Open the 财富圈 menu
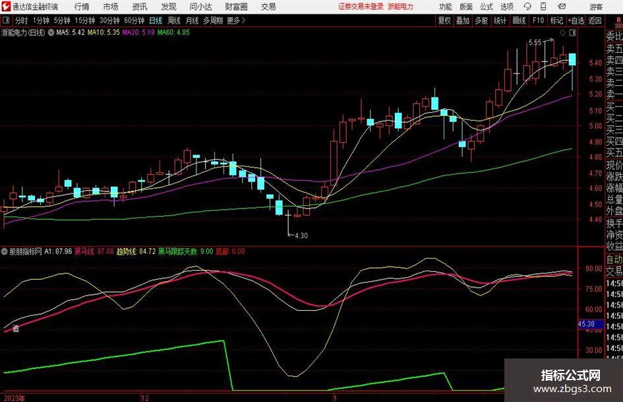This screenshot has height=402, width=623. coord(236,7)
